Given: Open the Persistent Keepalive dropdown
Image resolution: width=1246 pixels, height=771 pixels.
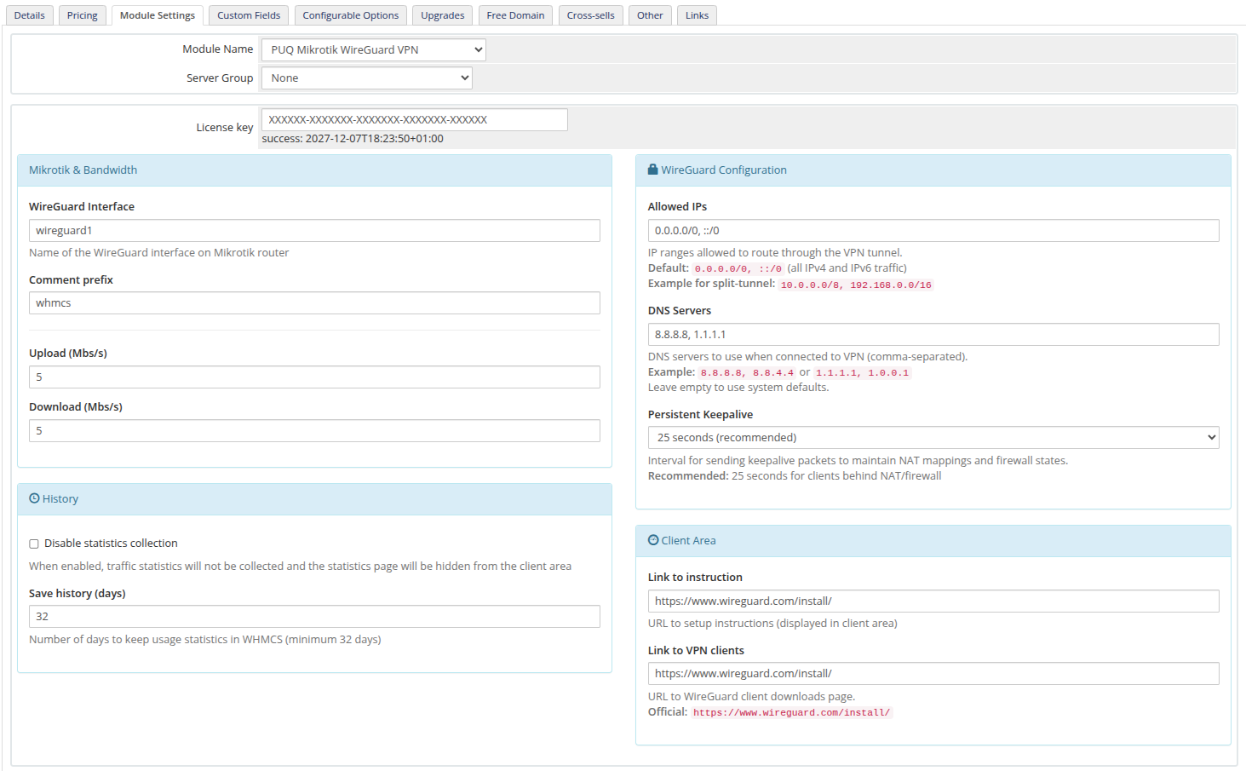Looking at the screenshot, I should 933,437.
